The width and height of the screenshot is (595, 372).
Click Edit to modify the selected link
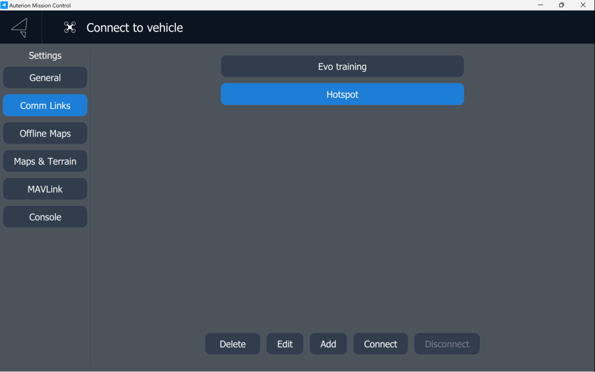(285, 344)
